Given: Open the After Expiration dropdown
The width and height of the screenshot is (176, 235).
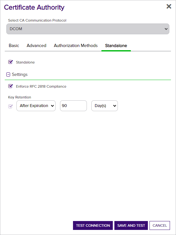Looking at the screenshot, I should 36,106.
